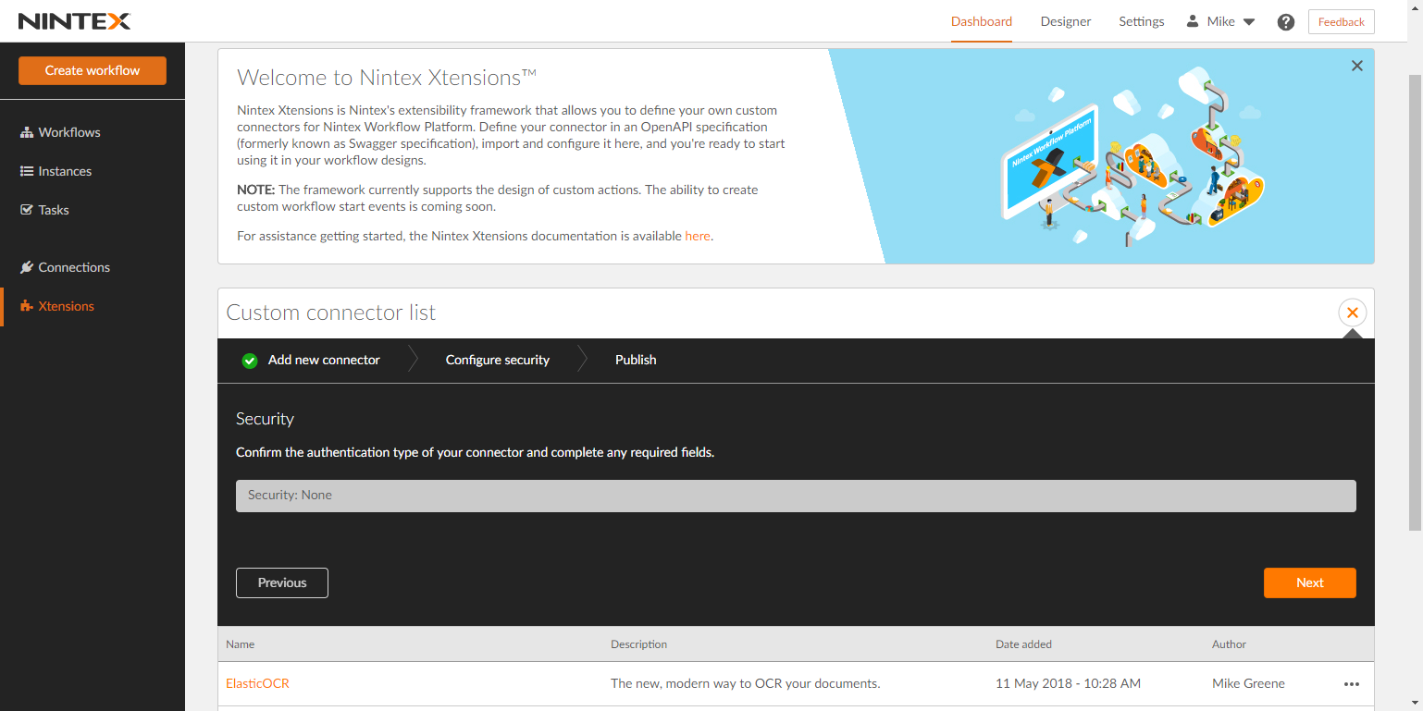
Task: Click the Mike Greene author cell
Action: 1248,683
